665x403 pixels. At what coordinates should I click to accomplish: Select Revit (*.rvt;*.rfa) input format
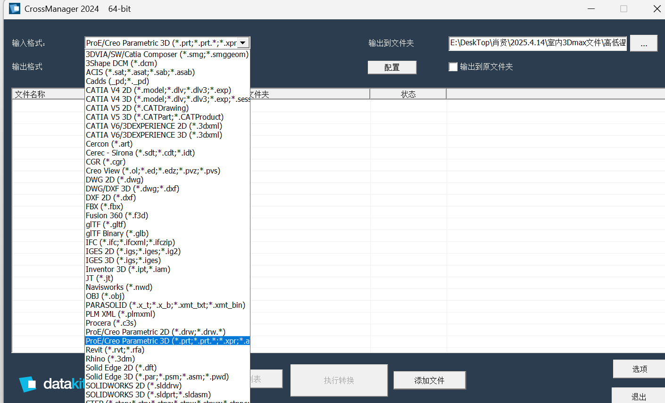click(115, 350)
